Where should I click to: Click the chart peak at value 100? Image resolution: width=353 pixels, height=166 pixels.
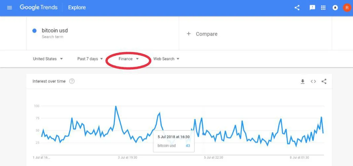[x=116, y=106]
